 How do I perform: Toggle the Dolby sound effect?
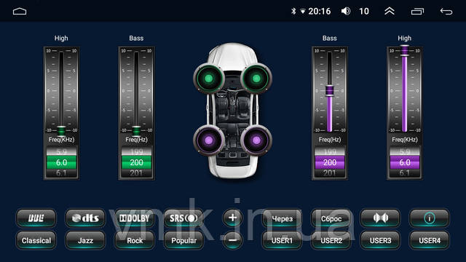(135, 218)
